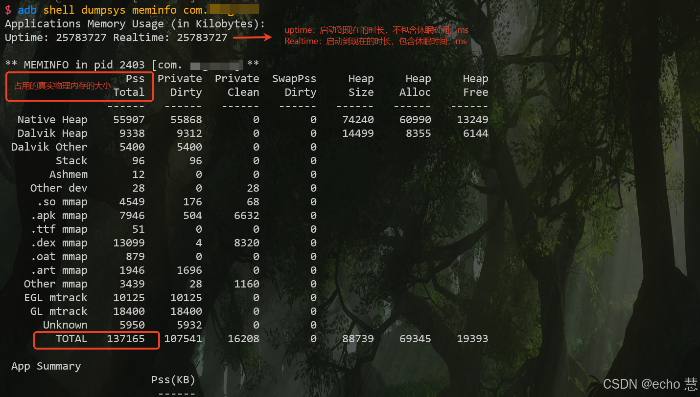
Task: Click total Pss value 137165
Action: pos(126,338)
